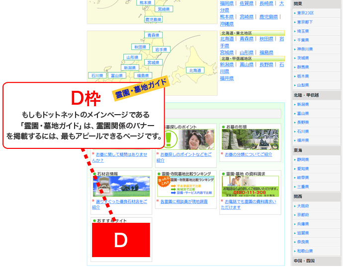Select 秋田県 box on the map
This screenshot has height=267, width=348.
tap(140, 47)
